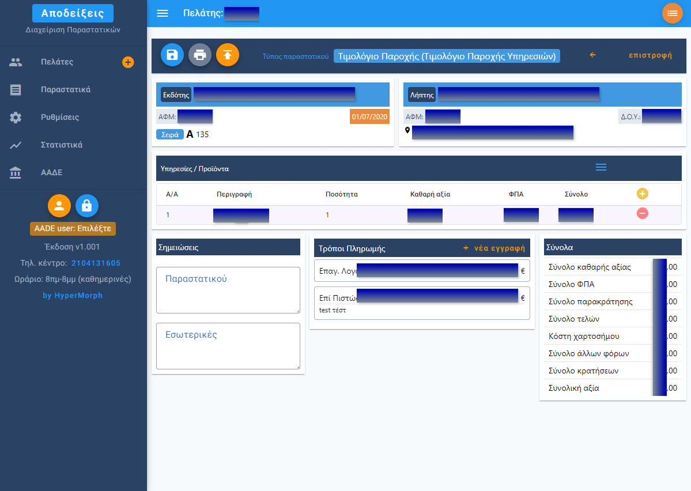The image size is (691, 491).
Task: Open the orange list menu at top right
Action: click(x=672, y=13)
